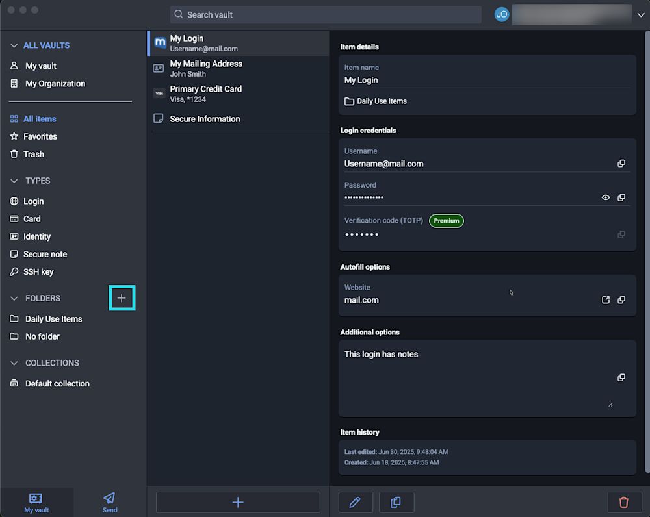Collapse the Collections section
650x517 pixels.
coord(14,363)
